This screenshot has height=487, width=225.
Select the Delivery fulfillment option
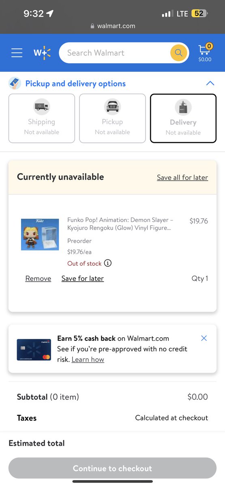(x=183, y=119)
